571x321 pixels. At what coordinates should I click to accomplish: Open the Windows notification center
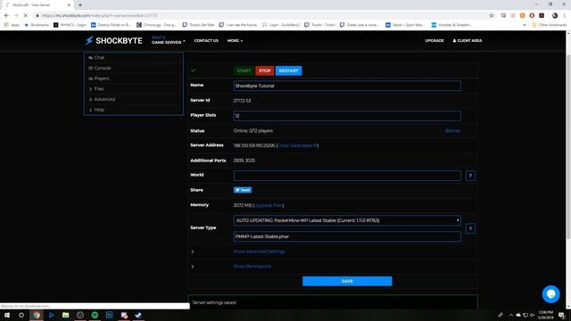(562, 315)
